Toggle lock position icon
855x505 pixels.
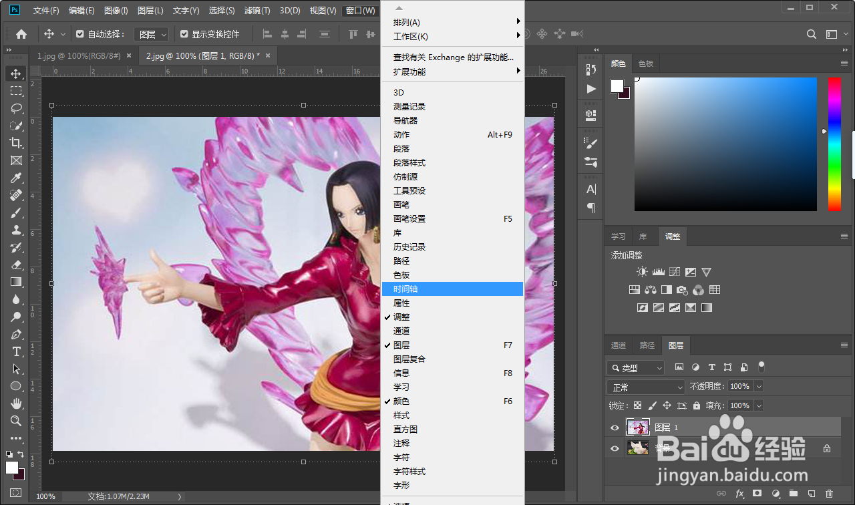pyautogui.click(x=667, y=405)
